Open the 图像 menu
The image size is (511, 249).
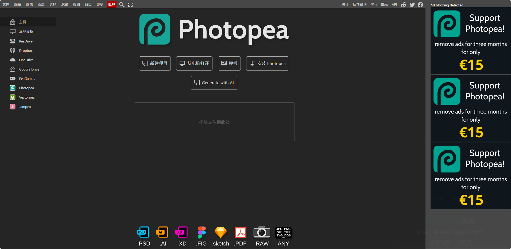pyautogui.click(x=29, y=4)
